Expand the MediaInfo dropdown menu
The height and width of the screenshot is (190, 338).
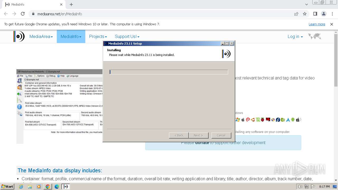click(71, 36)
